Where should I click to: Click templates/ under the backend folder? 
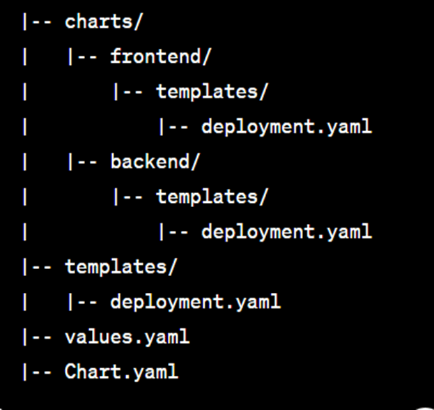[x=212, y=197]
